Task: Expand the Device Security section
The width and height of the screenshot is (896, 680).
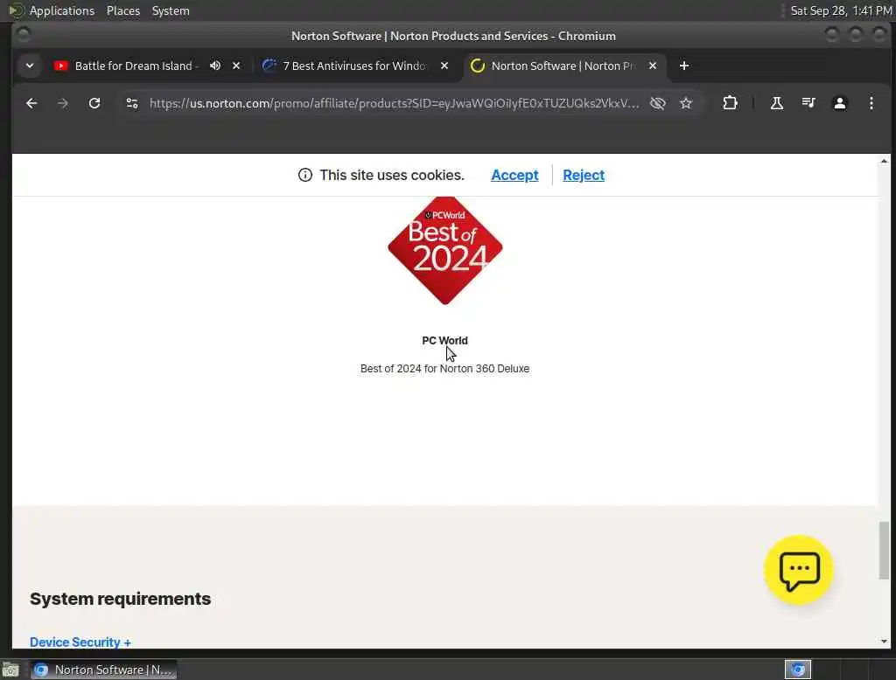Action: 80,642
